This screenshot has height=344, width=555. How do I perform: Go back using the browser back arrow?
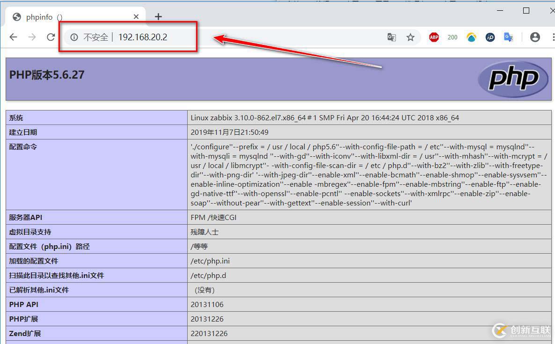(14, 37)
